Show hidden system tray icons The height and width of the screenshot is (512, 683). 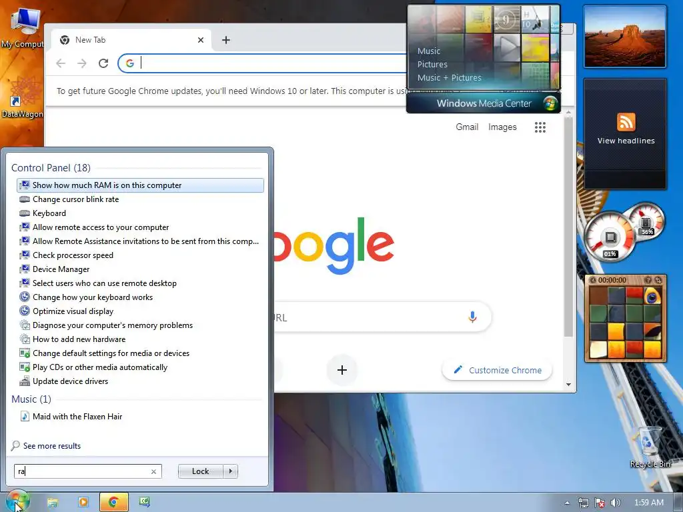(x=567, y=503)
